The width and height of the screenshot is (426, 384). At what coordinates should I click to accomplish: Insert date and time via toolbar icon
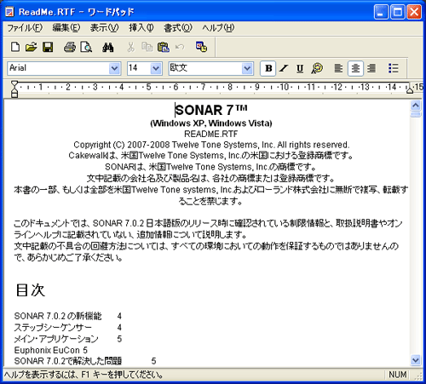click(x=201, y=47)
